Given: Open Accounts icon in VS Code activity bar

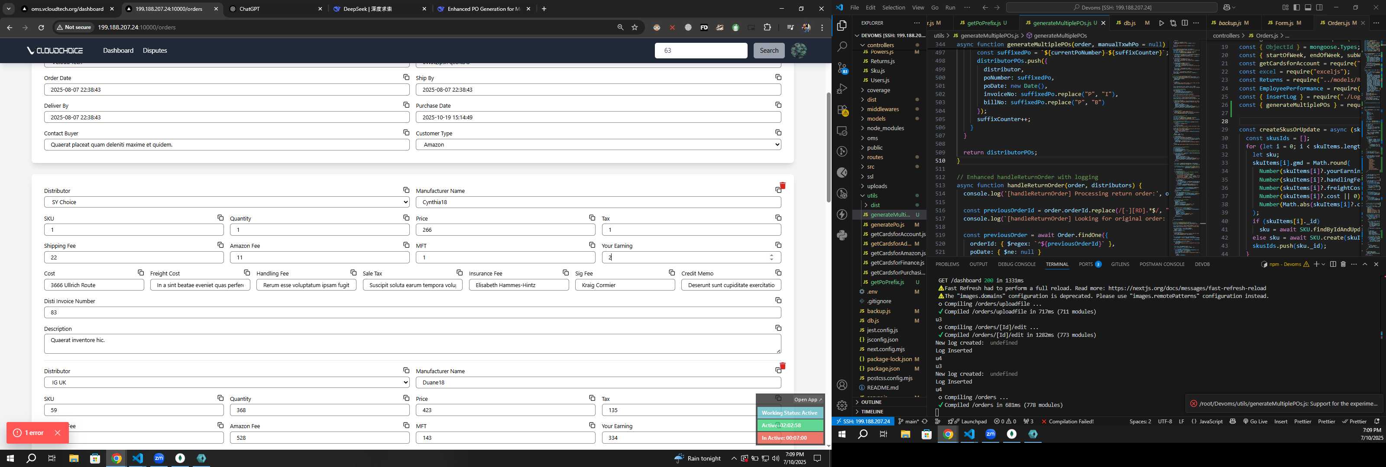Looking at the screenshot, I should coord(842,385).
